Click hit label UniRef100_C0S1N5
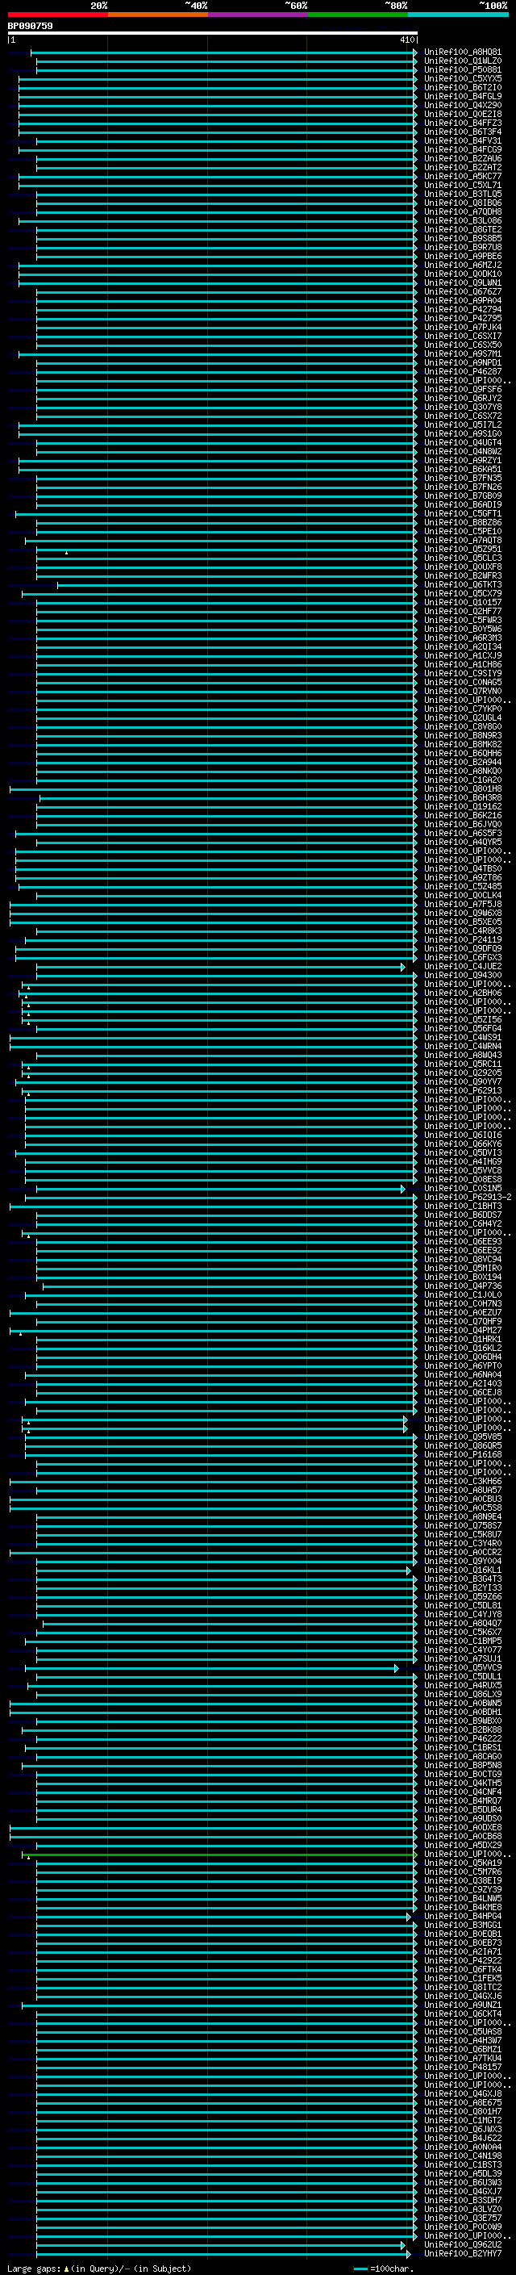The height and width of the screenshot is (2275, 516). pos(462,1188)
